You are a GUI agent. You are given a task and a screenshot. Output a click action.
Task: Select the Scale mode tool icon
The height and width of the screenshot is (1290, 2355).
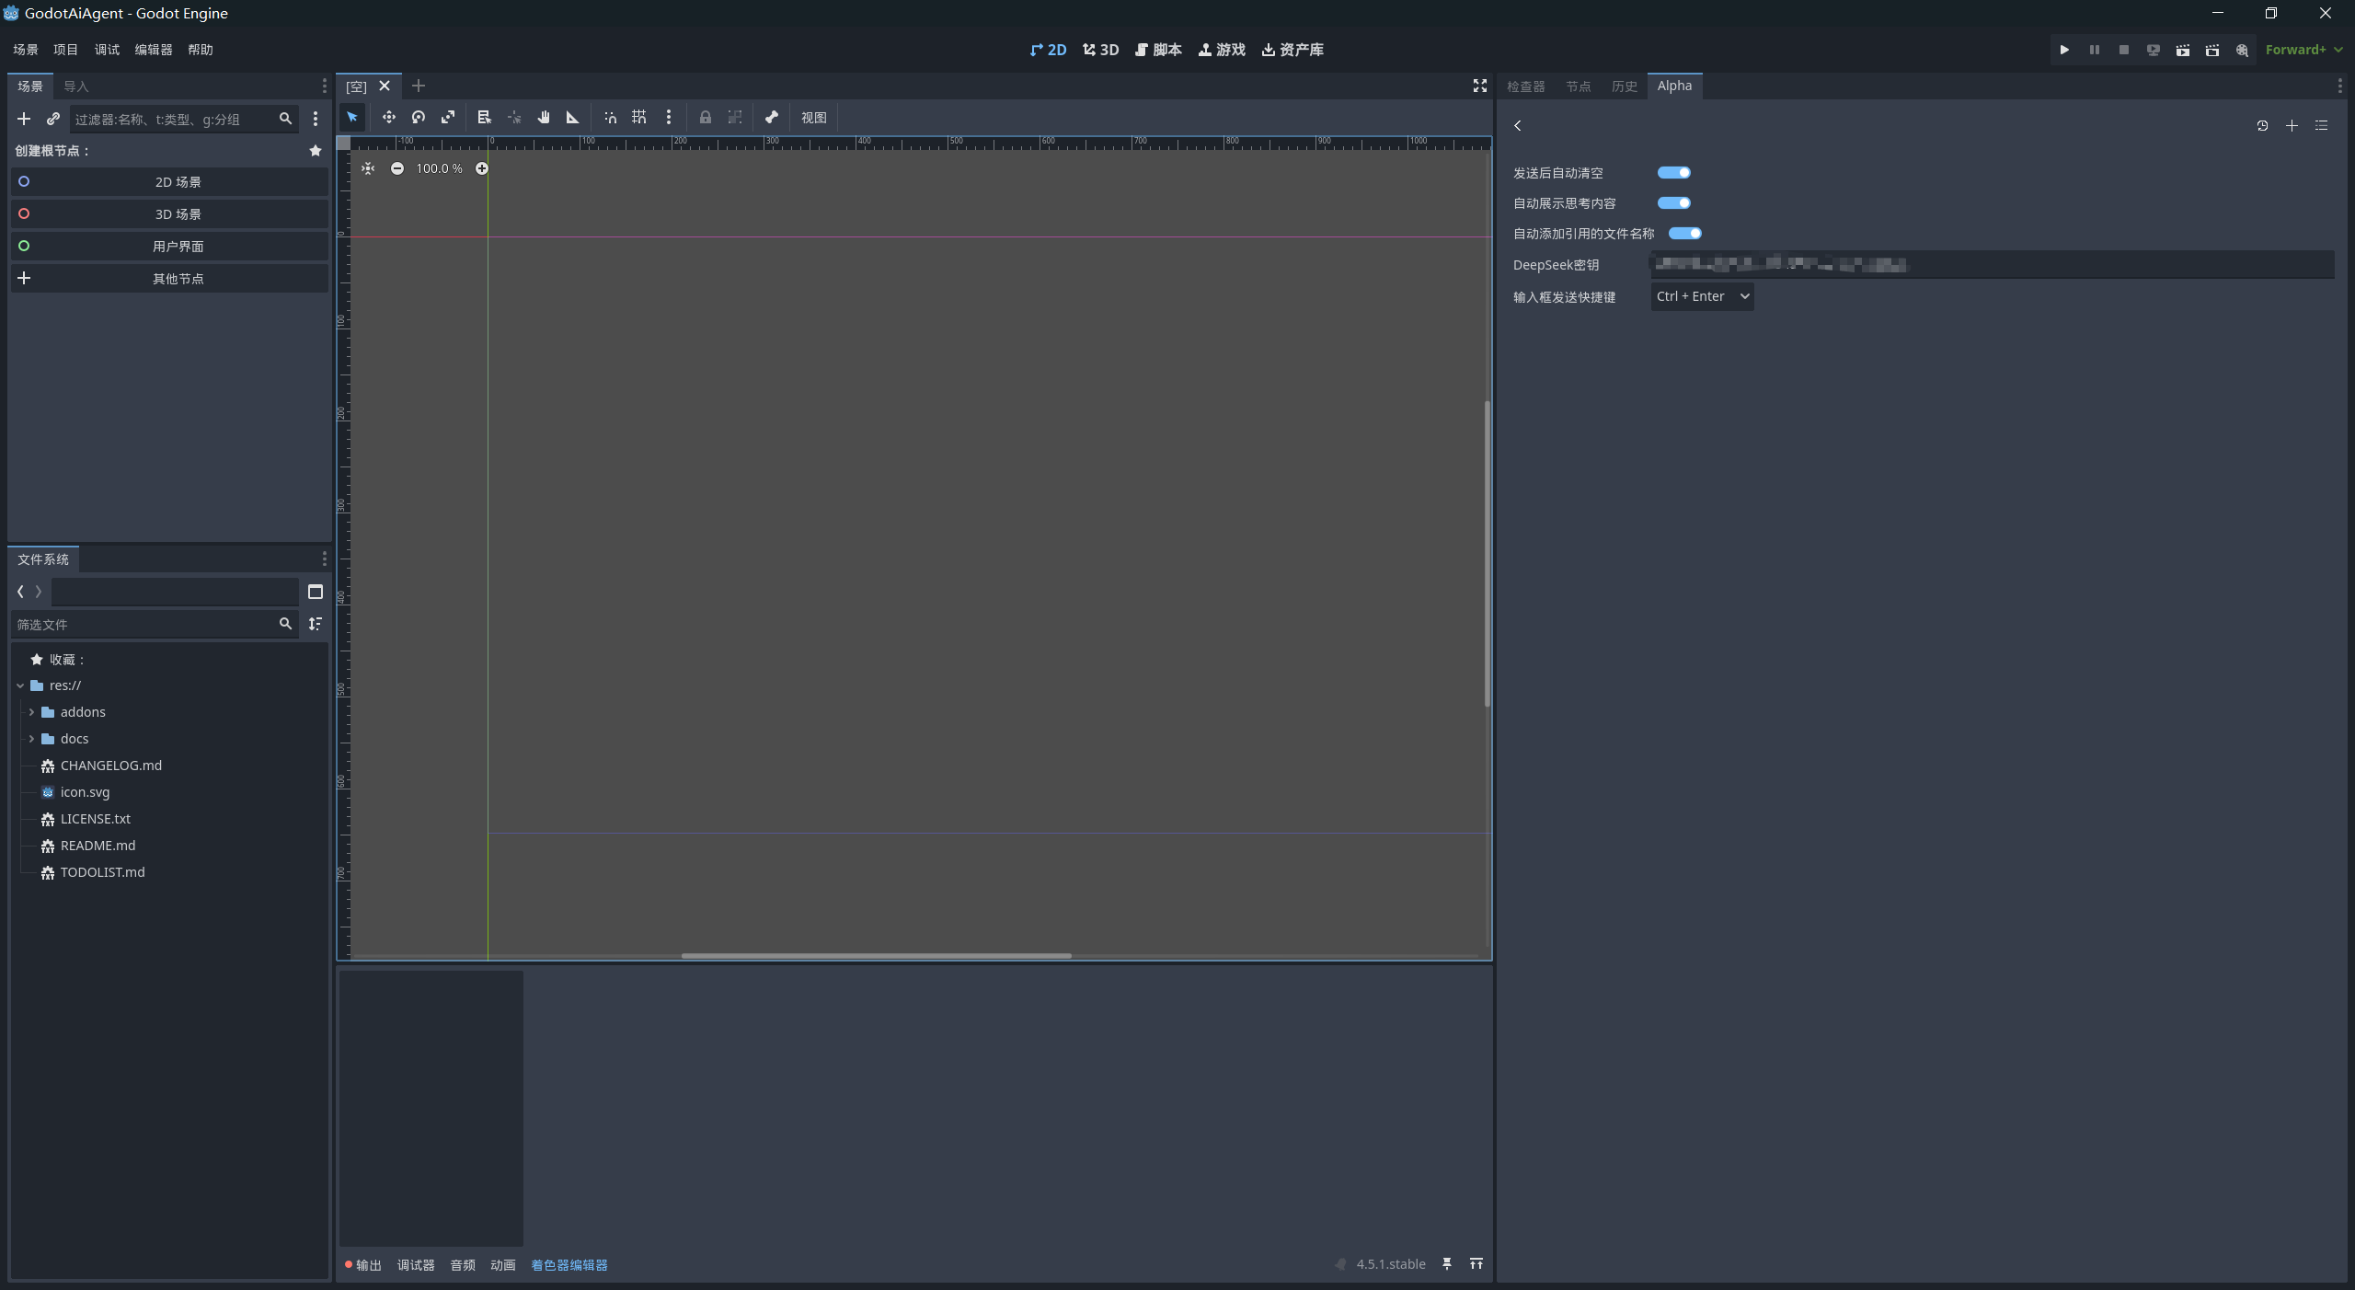click(448, 117)
